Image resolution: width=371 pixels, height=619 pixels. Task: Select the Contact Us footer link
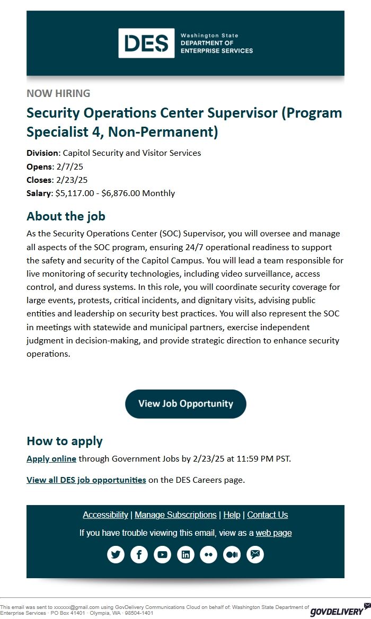click(268, 515)
